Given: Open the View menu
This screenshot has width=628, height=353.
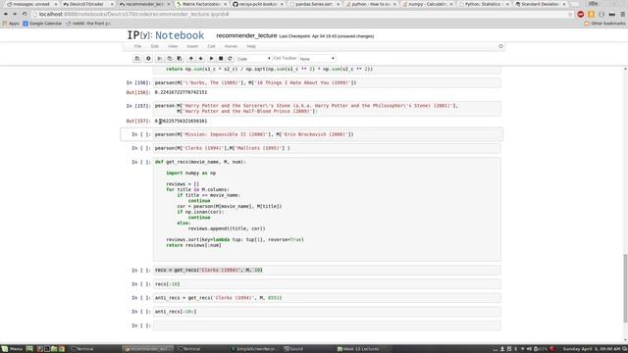Looking at the screenshot, I should pos(173,46).
